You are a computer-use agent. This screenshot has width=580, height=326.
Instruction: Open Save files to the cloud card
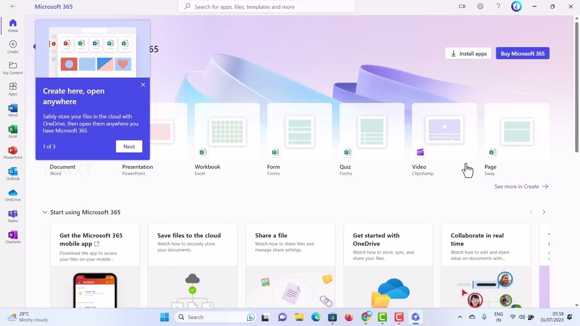pos(193,266)
